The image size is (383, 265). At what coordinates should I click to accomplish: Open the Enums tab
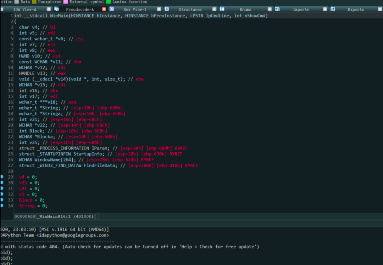245,9
